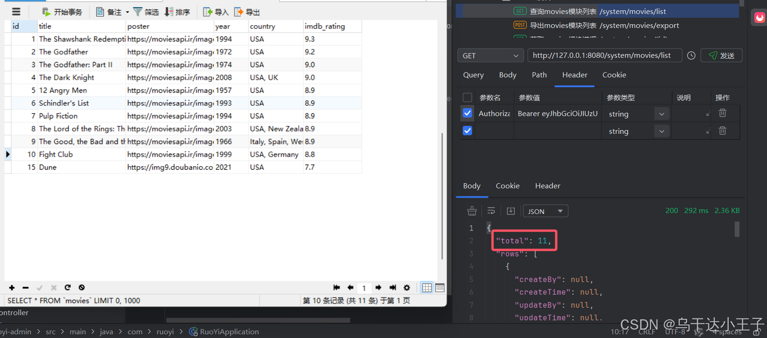767x338 pixels.
Task: Click the stop query icon
Action: click(82, 288)
